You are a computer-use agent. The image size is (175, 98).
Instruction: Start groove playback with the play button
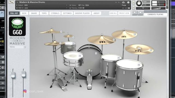[x=135, y=13]
